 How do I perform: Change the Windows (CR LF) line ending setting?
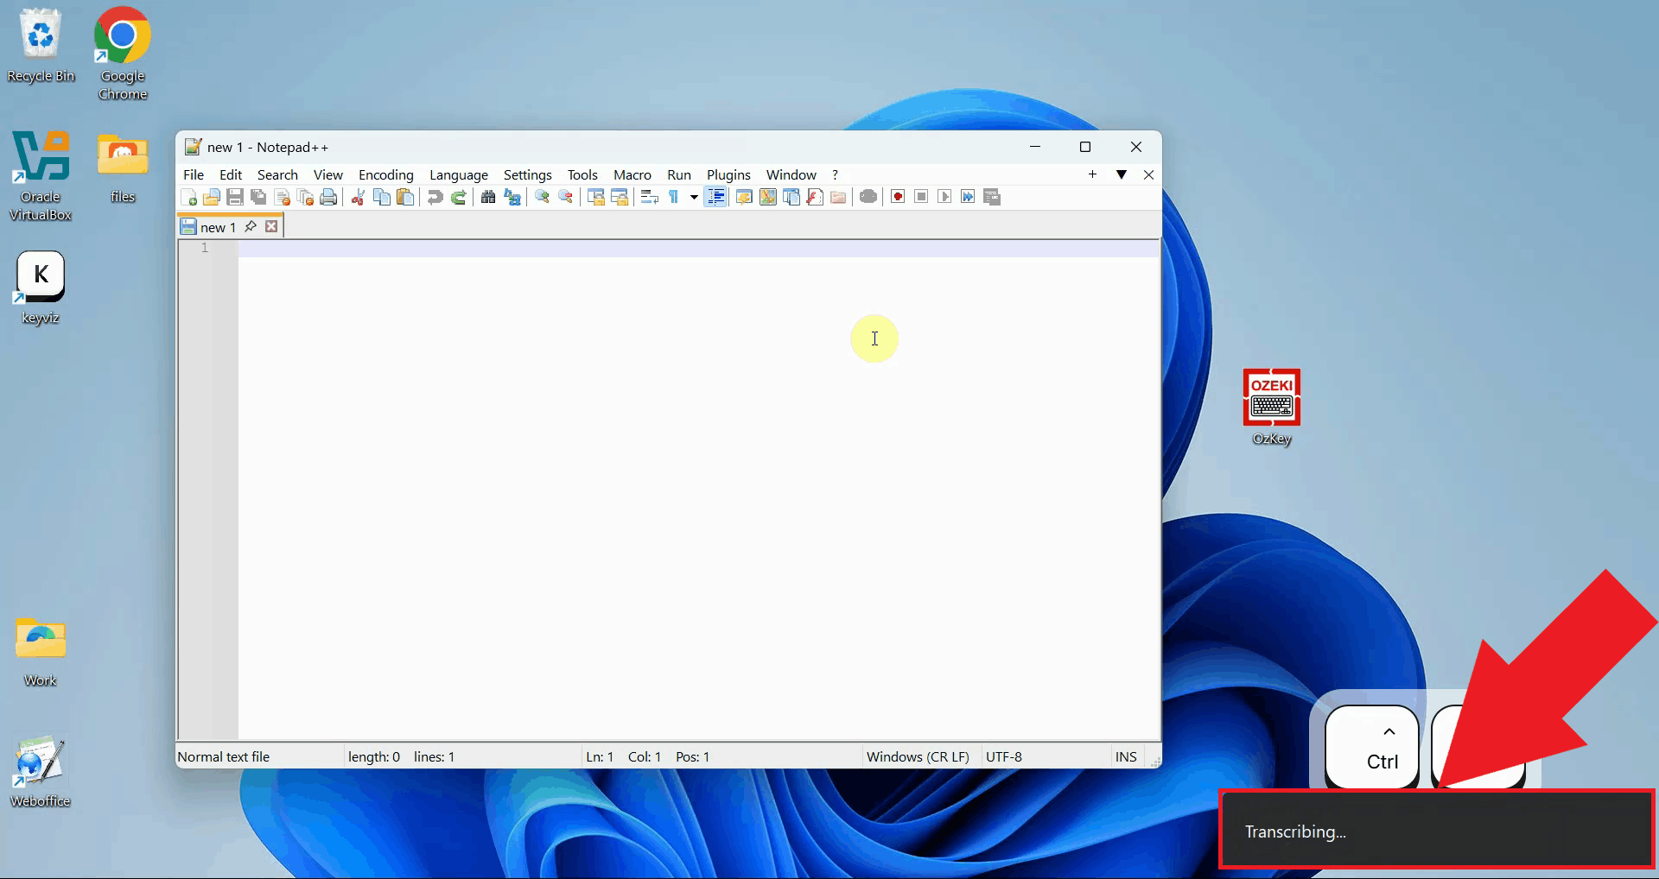click(917, 756)
